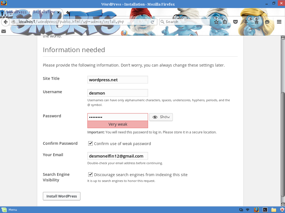Click the 'Confirm Password' label
Image resolution: width=285 pixels, height=213 pixels.
point(60,143)
